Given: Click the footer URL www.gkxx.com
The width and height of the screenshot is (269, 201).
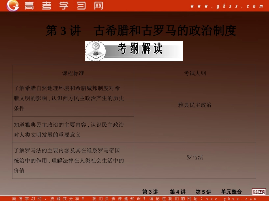Looking at the screenshot, I should 231,199.
